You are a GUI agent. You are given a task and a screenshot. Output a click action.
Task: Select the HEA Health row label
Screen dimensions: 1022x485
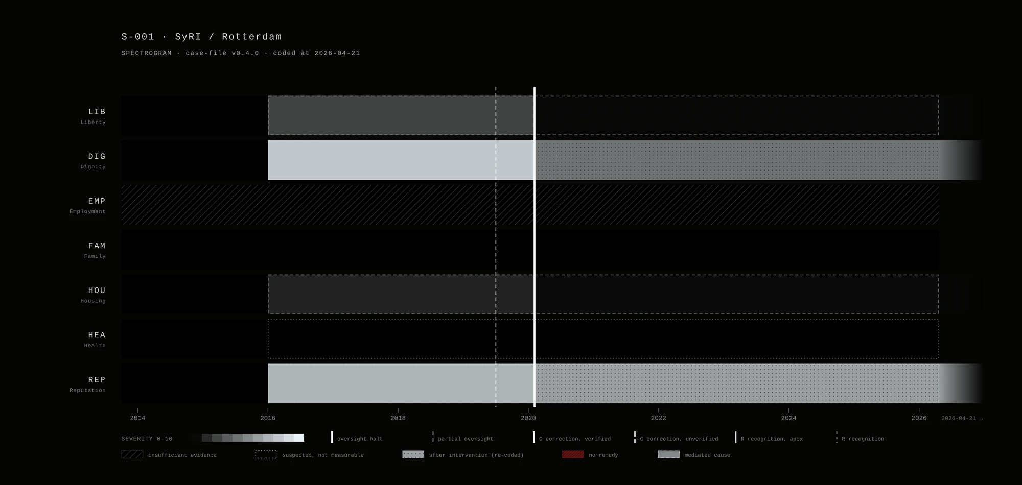click(95, 339)
